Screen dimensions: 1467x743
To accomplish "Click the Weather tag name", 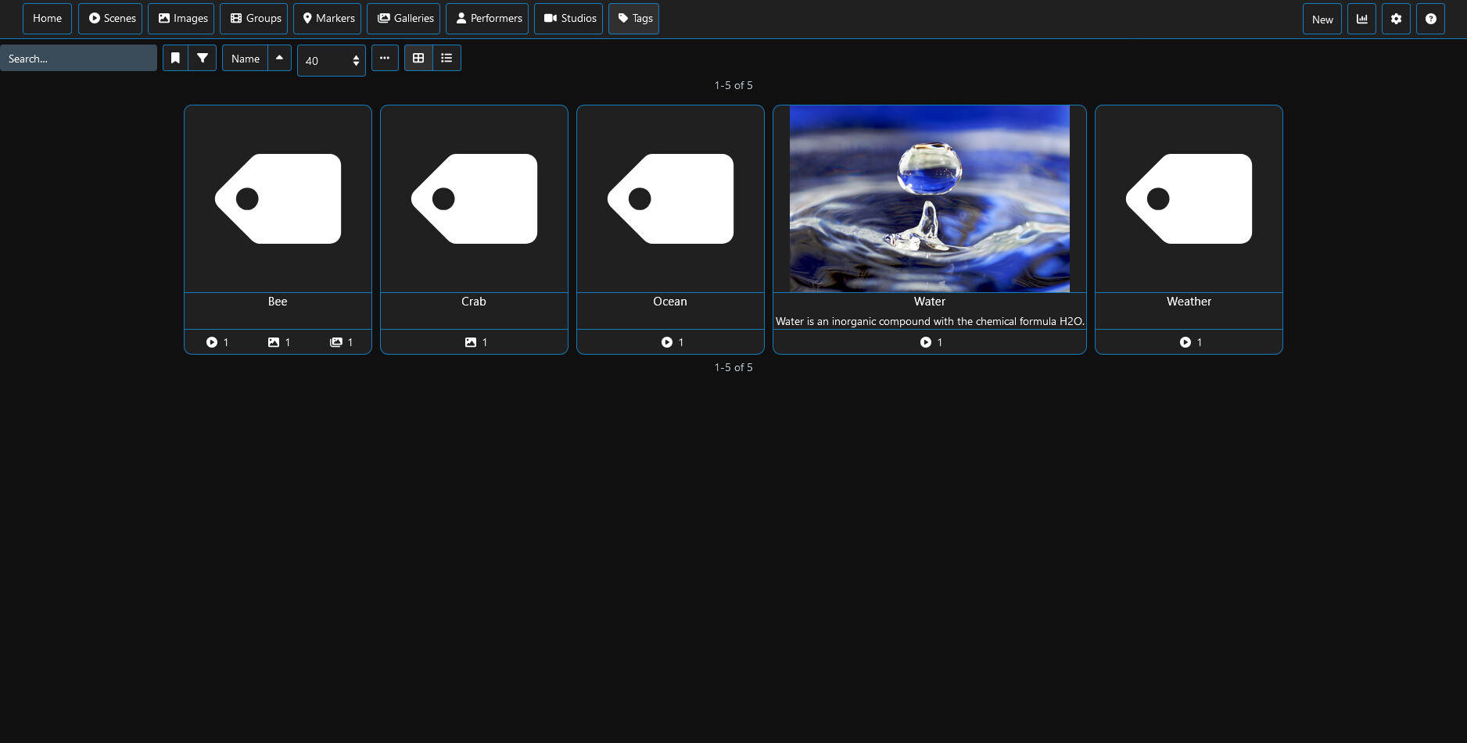I will 1189,302.
